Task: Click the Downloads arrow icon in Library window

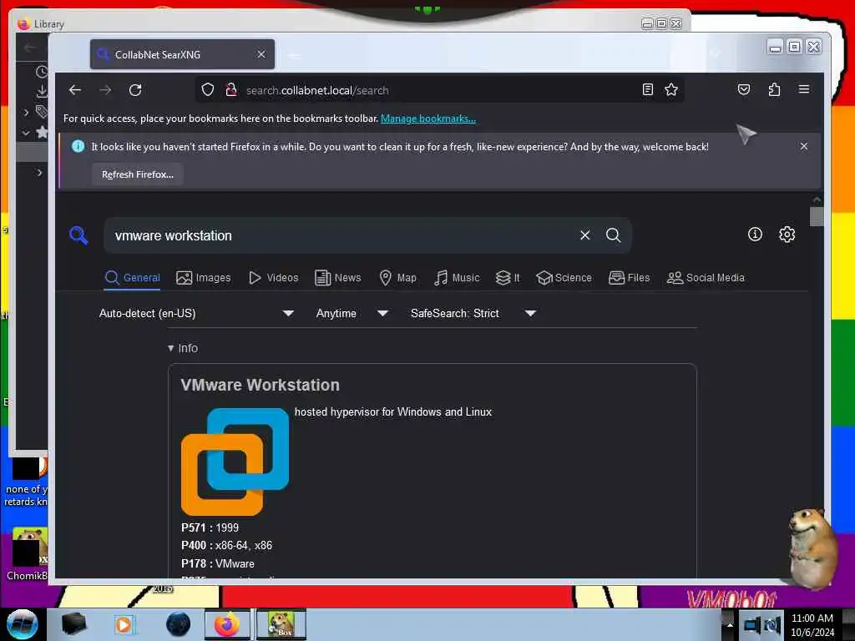Action: tap(42, 91)
